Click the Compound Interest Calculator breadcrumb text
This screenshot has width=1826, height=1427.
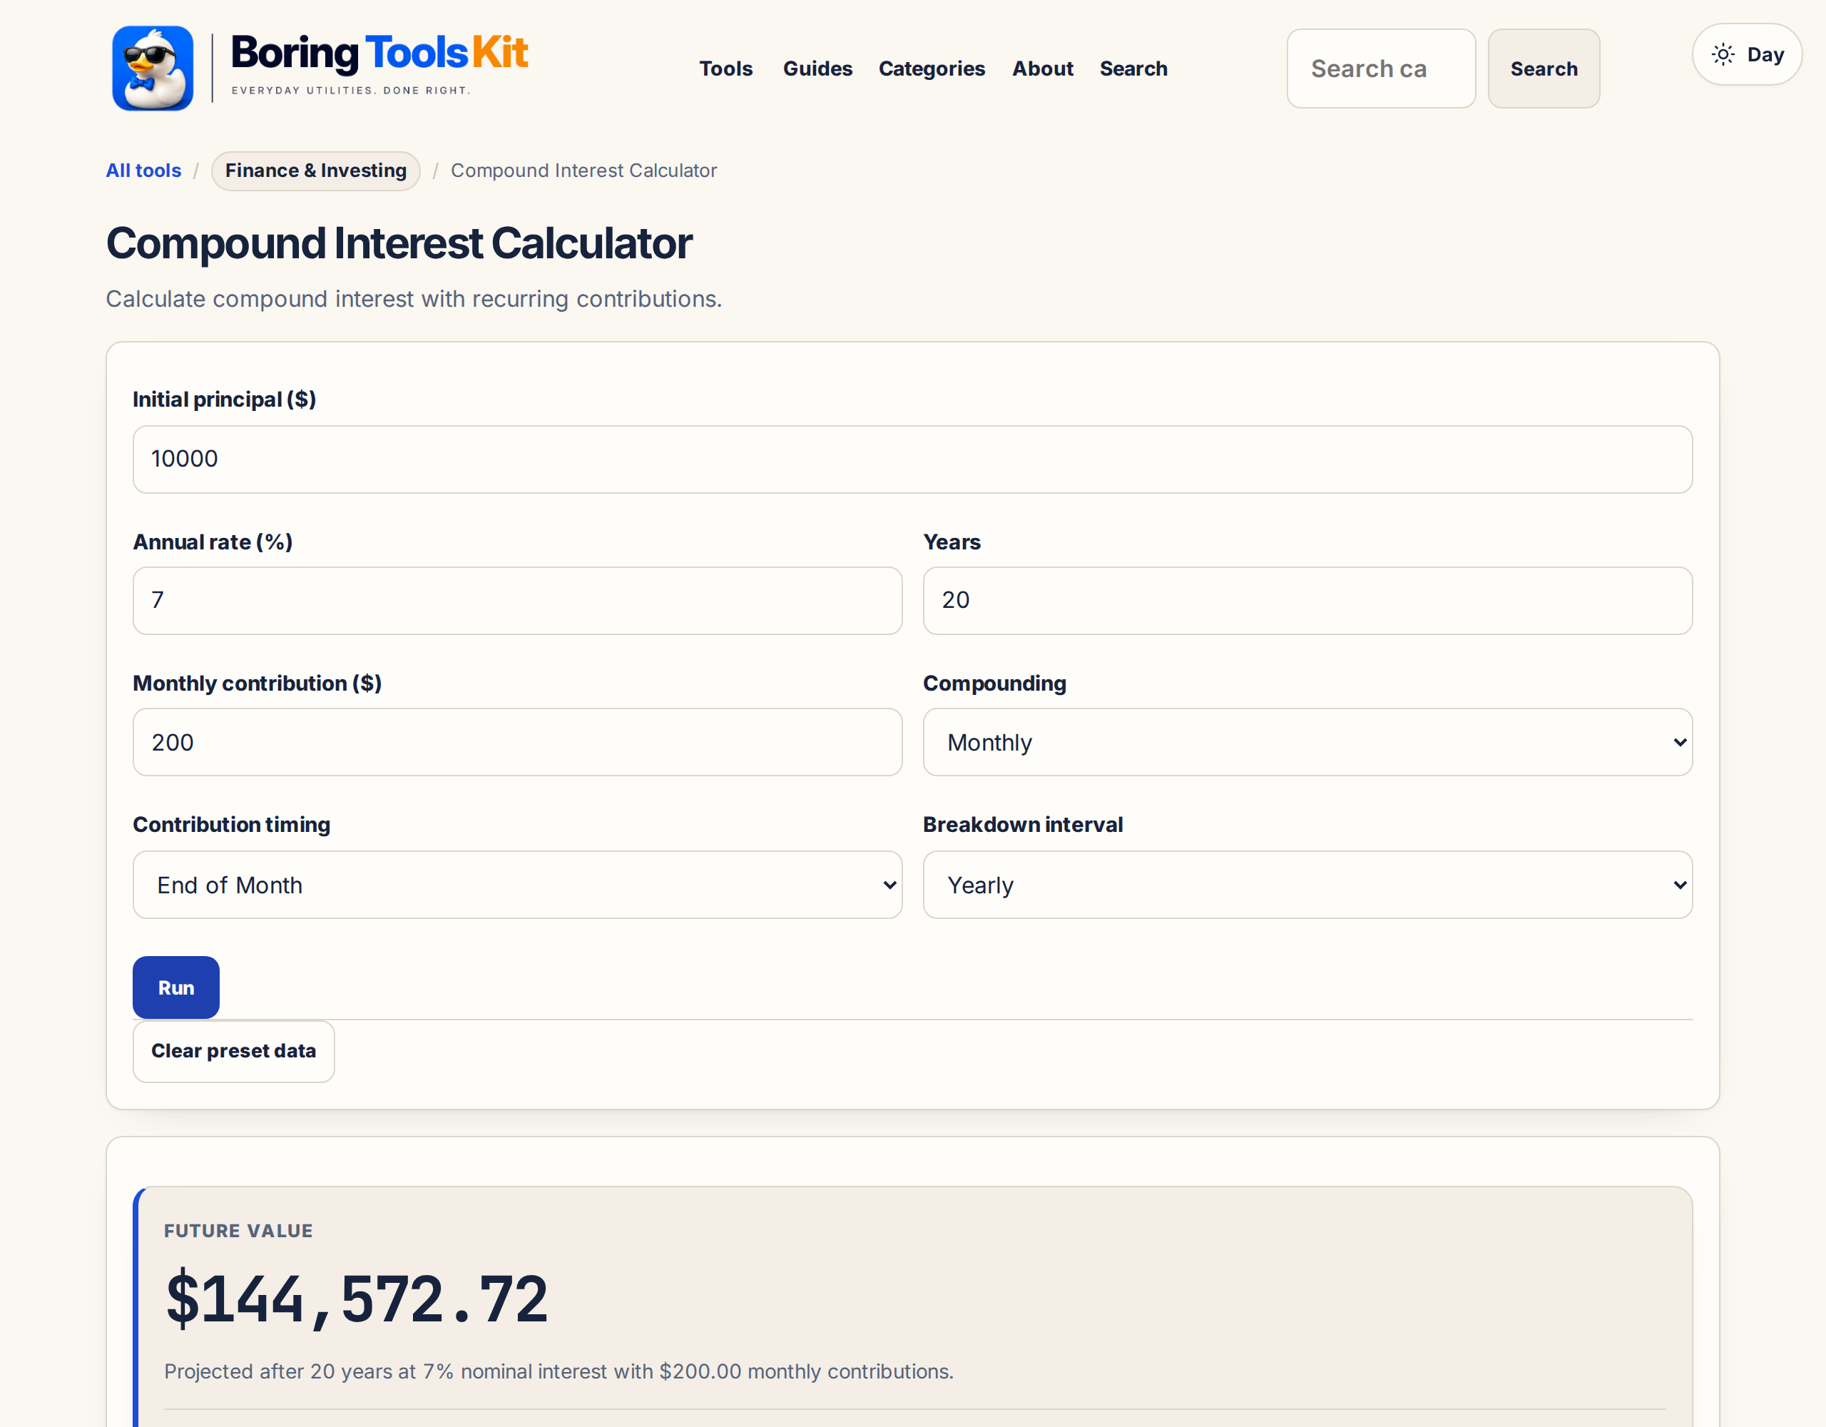point(583,171)
